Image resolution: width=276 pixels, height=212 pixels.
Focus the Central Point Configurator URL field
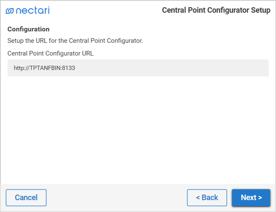pos(138,68)
